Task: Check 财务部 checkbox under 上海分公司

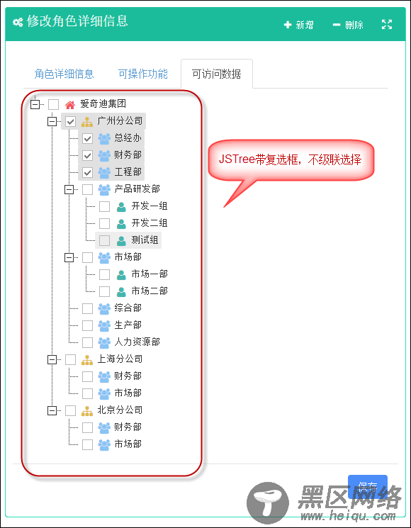Action: (x=88, y=376)
